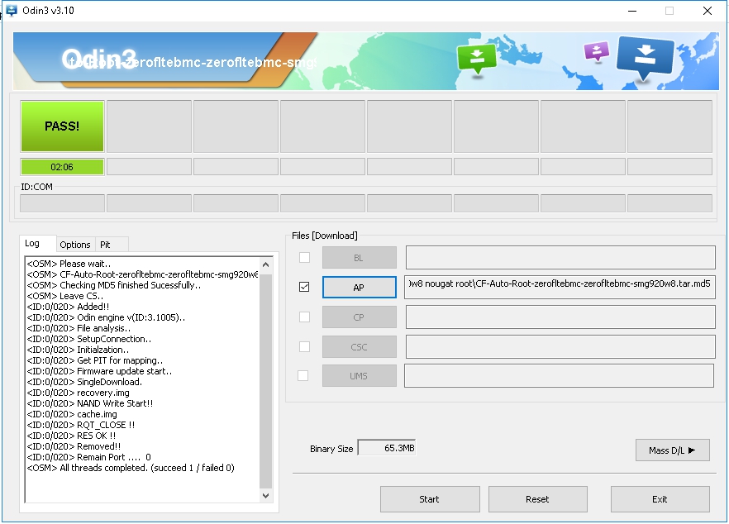The width and height of the screenshot is (729, 524).
Task: Click the 02:06 progress bar
Action: click(x=62, y=166)
